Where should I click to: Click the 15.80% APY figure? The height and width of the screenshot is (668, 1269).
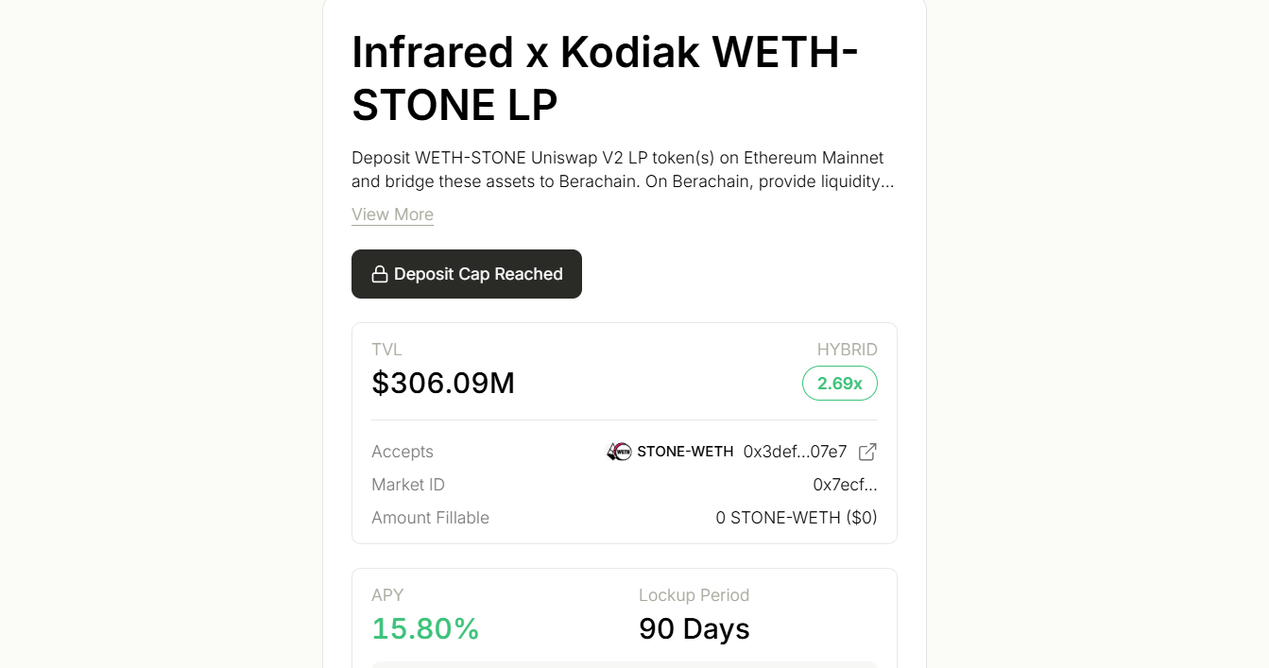tap(425, 629)
